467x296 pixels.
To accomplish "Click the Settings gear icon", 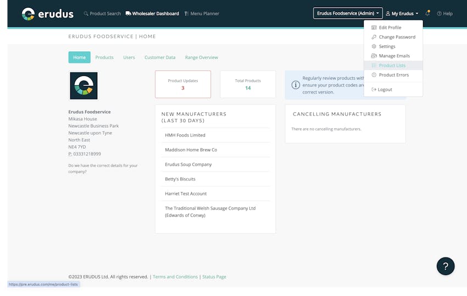I will 374,46.
